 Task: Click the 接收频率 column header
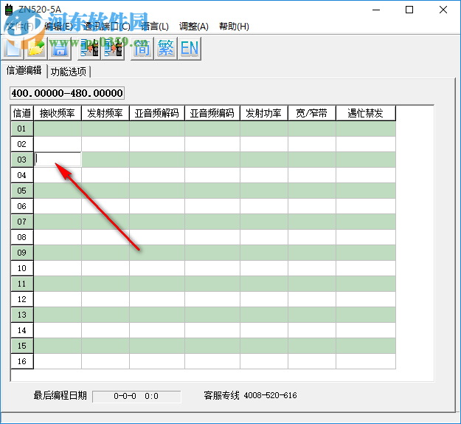click(58, 113)
